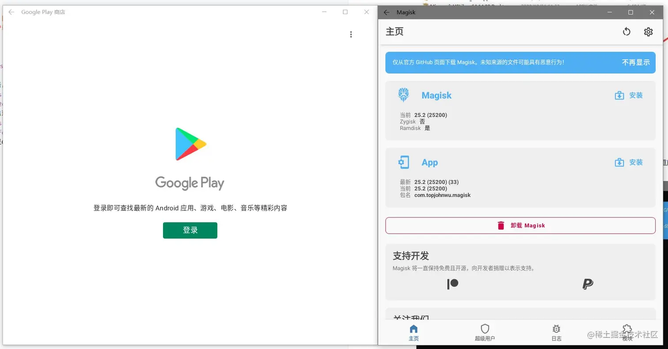Open the PayPal donation icon

588,284
